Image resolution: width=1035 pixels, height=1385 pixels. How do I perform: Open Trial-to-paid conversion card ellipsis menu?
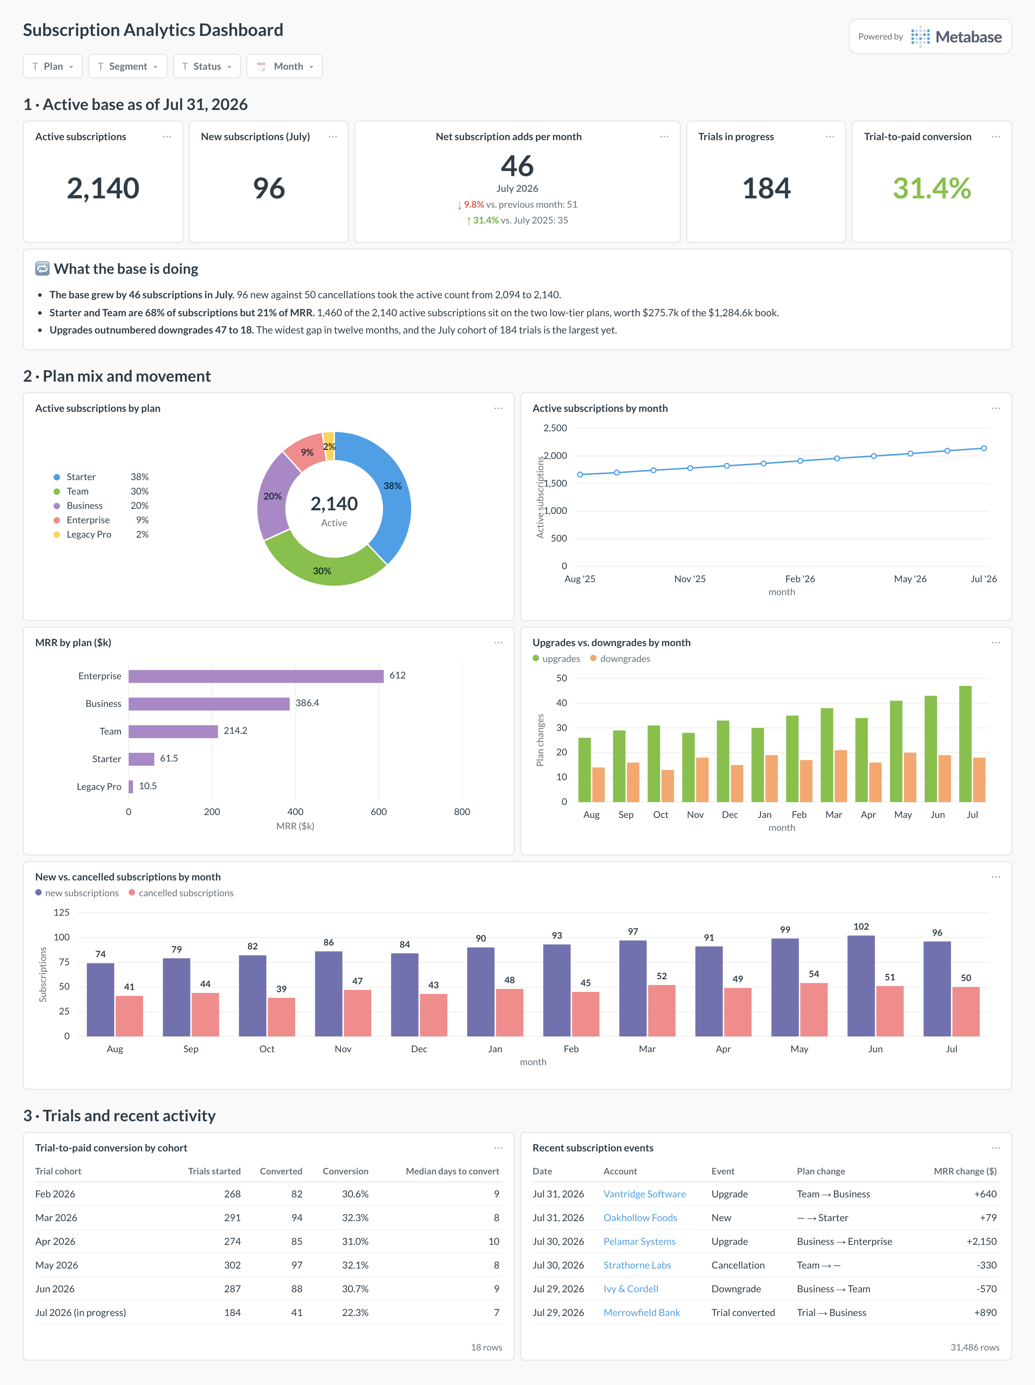click(x=995, y=137)
